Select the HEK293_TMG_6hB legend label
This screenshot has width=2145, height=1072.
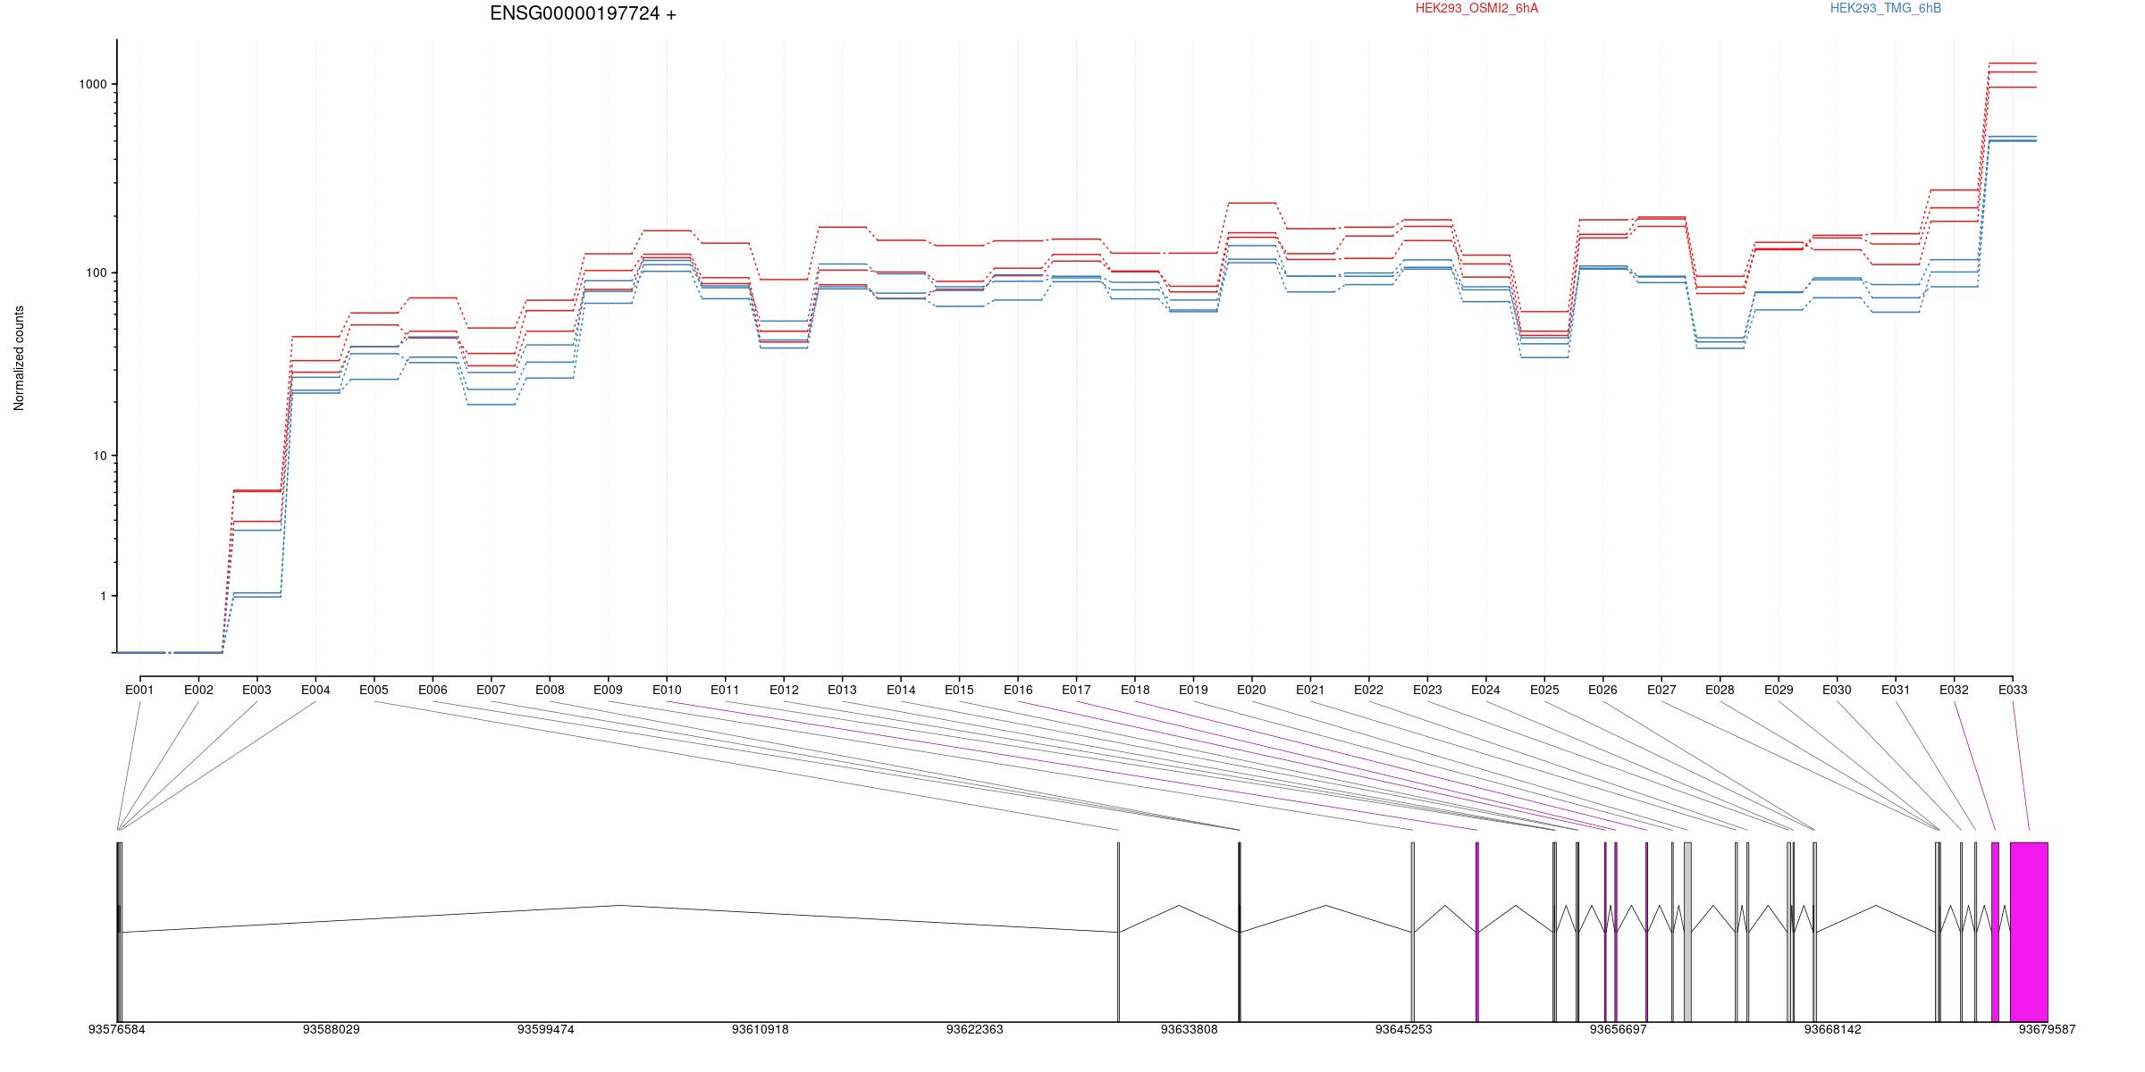pyautogui.click(x=1886, y=8)
